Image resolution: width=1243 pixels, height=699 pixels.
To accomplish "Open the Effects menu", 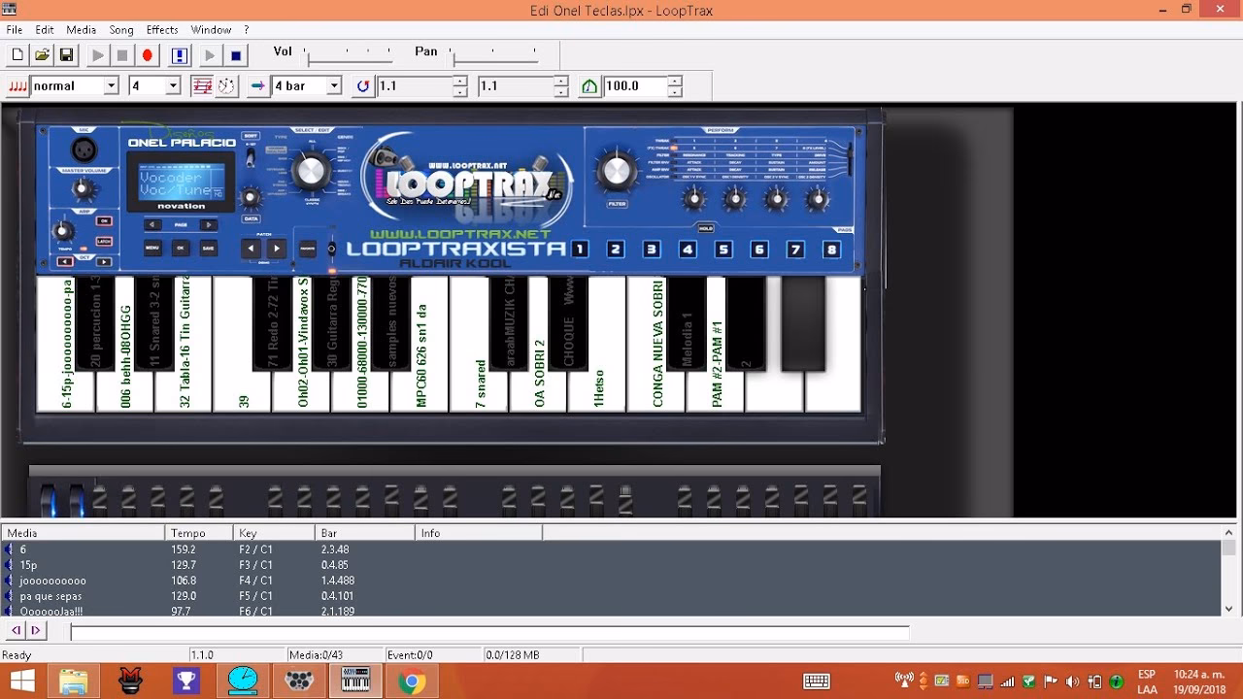I will (162, 30).
